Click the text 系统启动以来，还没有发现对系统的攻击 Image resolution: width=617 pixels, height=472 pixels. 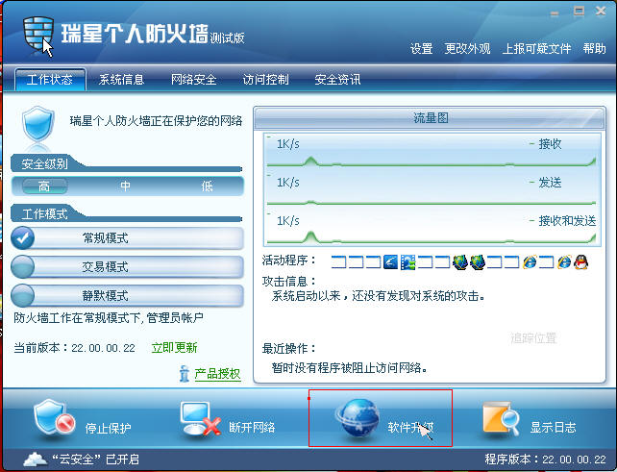pos(378,296)
